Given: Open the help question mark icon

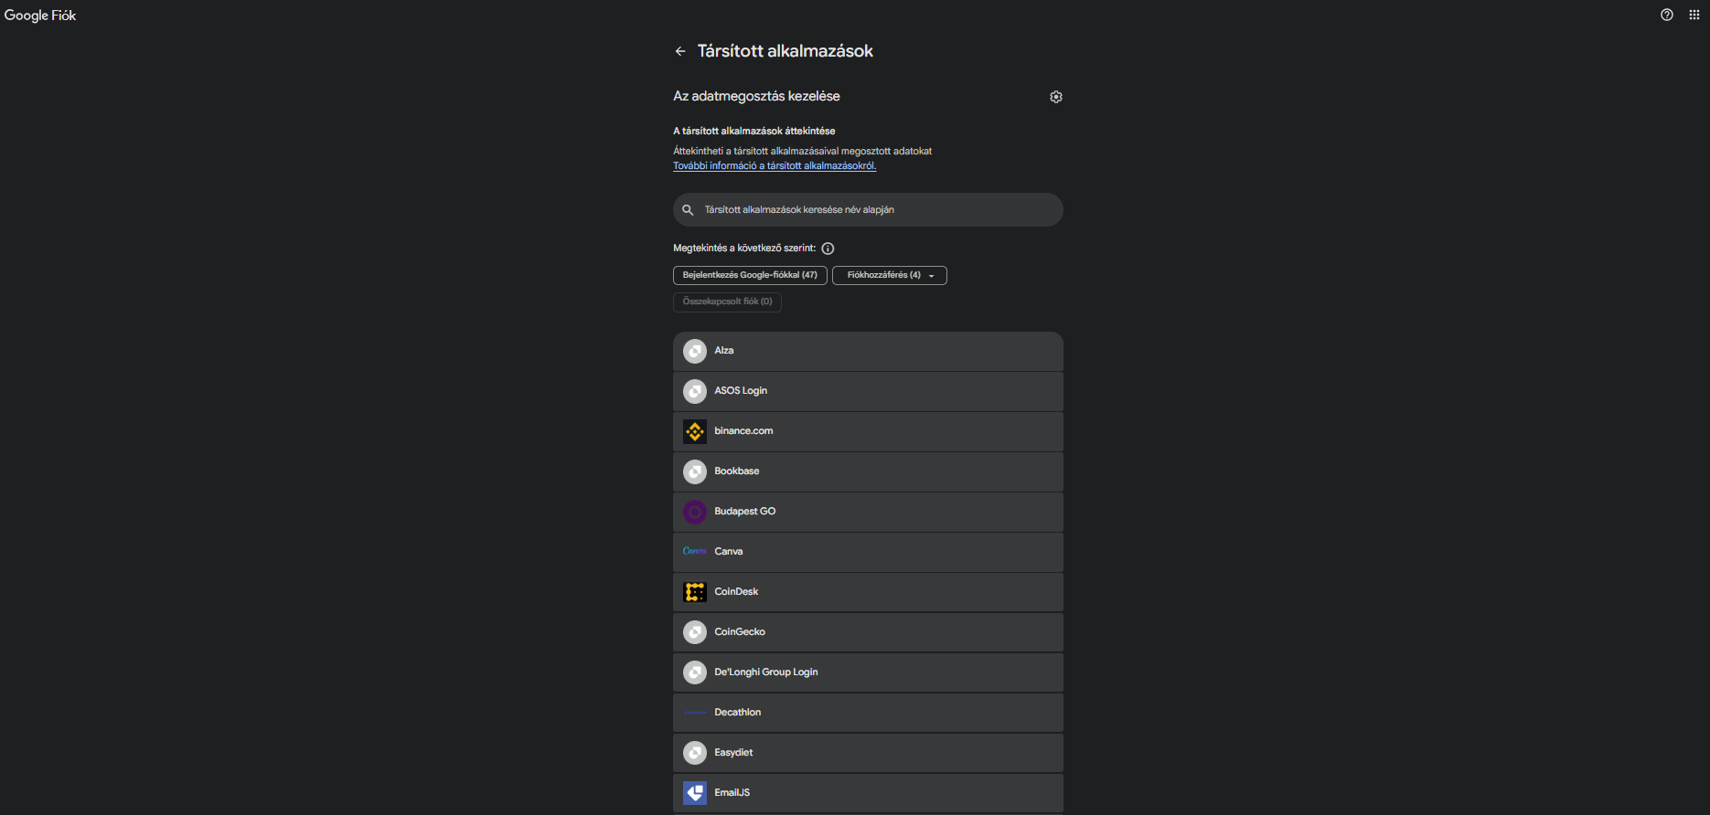Looking at the screenshot, I should click(x=1667, y=15).
